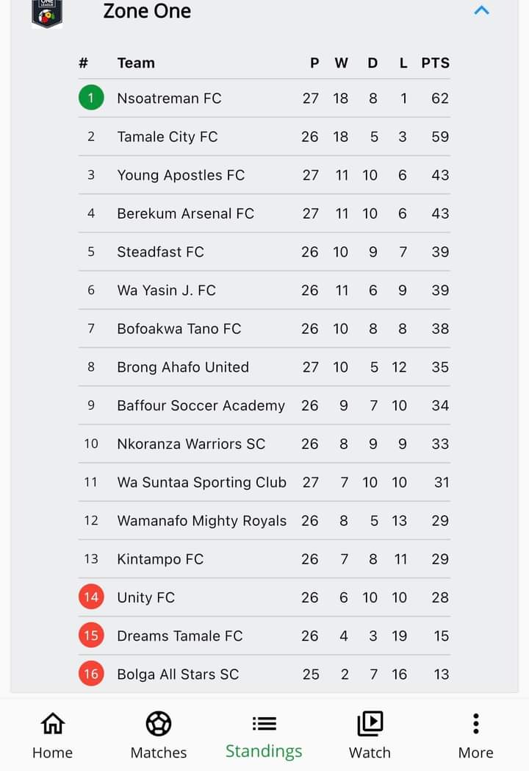Tap the Matches tab label
This screenshot has height=771, width=529.
159,753
